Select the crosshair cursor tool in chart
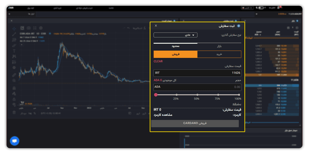The width and height of the screenshot is (309, 154). 14,28
